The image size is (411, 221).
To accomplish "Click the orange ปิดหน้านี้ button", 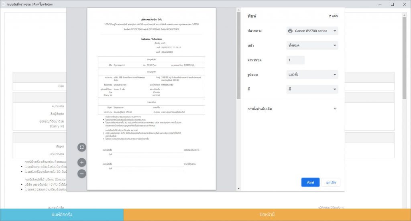I will tap(267, 215).
